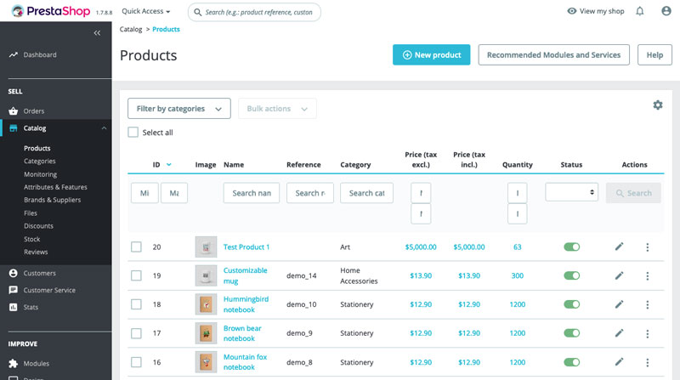Tick the checkbox for product ID 20

pyautogui.click(x=136, y=247)
